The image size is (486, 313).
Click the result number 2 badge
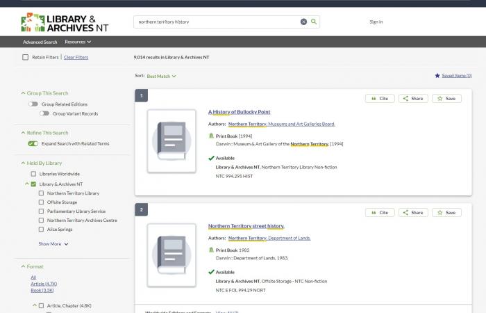tap(142, 209)
